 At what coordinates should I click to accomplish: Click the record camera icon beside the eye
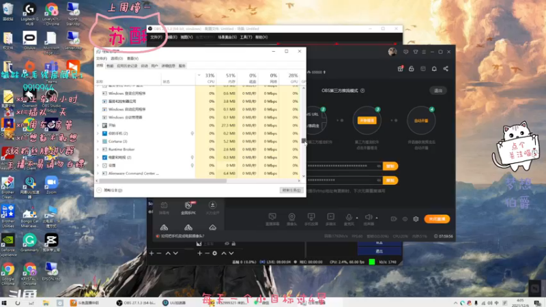(x=394, y=219)
